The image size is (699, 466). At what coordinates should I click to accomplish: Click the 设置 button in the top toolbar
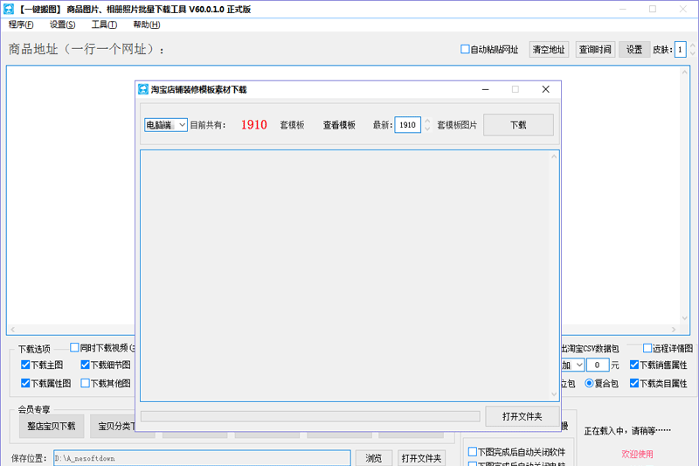coord(634,50)
